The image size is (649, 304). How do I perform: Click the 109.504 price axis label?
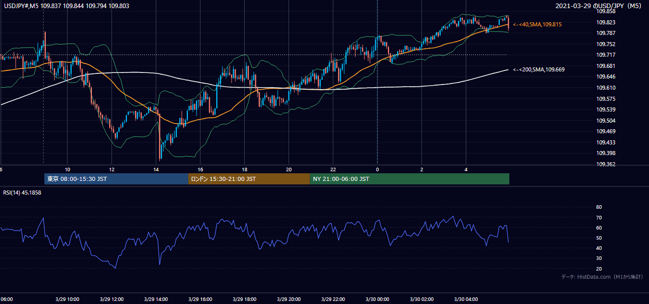605,121
